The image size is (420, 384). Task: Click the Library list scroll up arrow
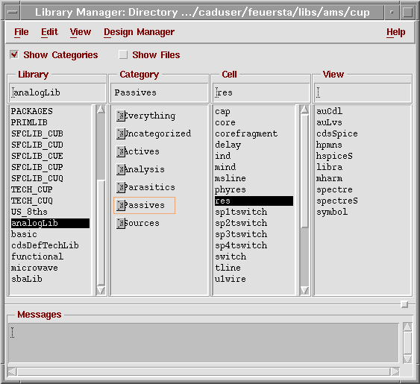(x=101, y=110)
